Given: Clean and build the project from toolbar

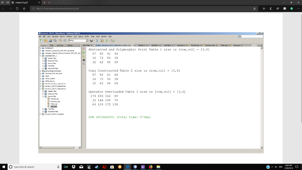Looking at the screenshot, I should [101, 40].
